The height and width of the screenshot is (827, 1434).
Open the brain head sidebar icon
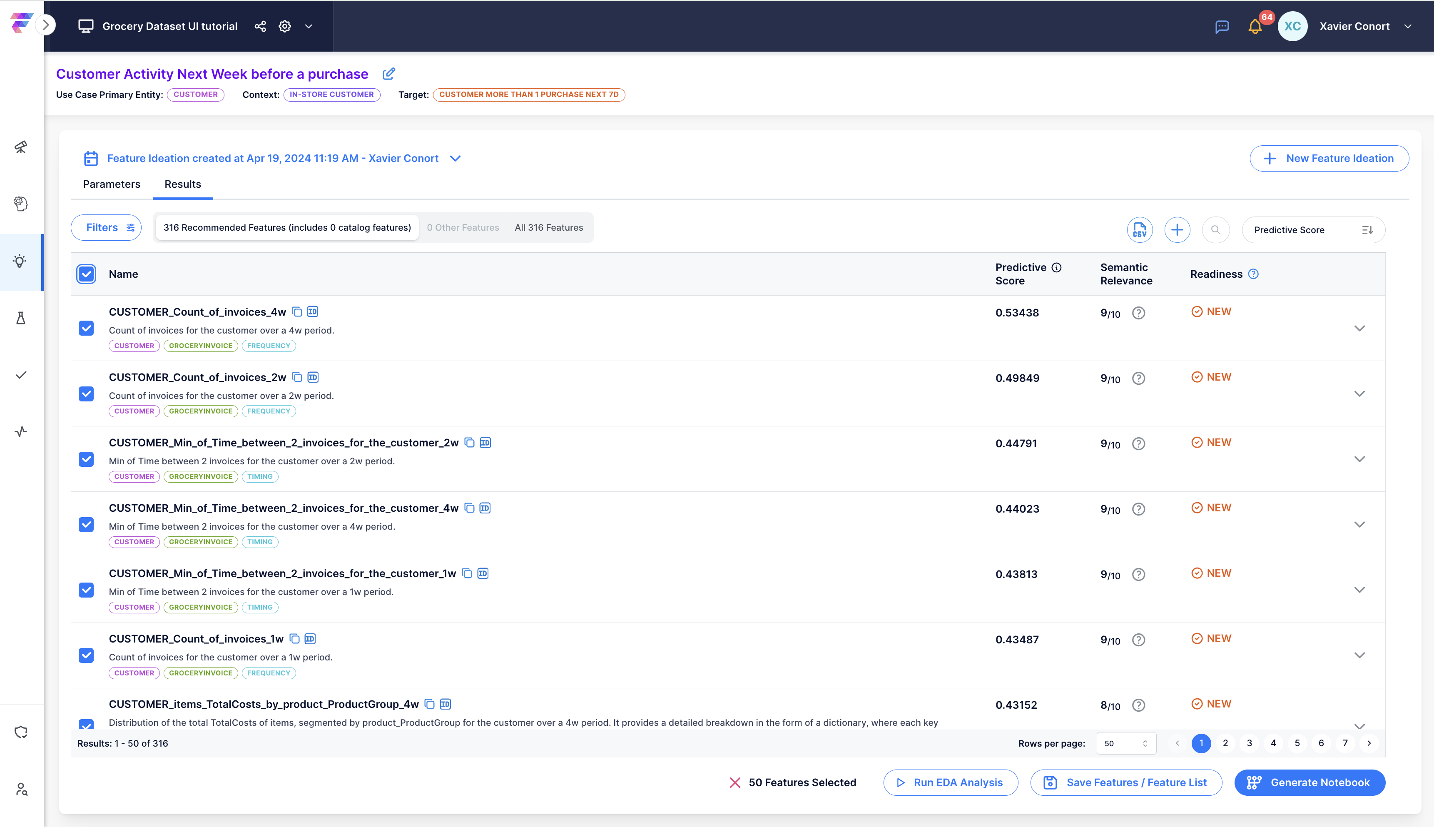(21, 204)
